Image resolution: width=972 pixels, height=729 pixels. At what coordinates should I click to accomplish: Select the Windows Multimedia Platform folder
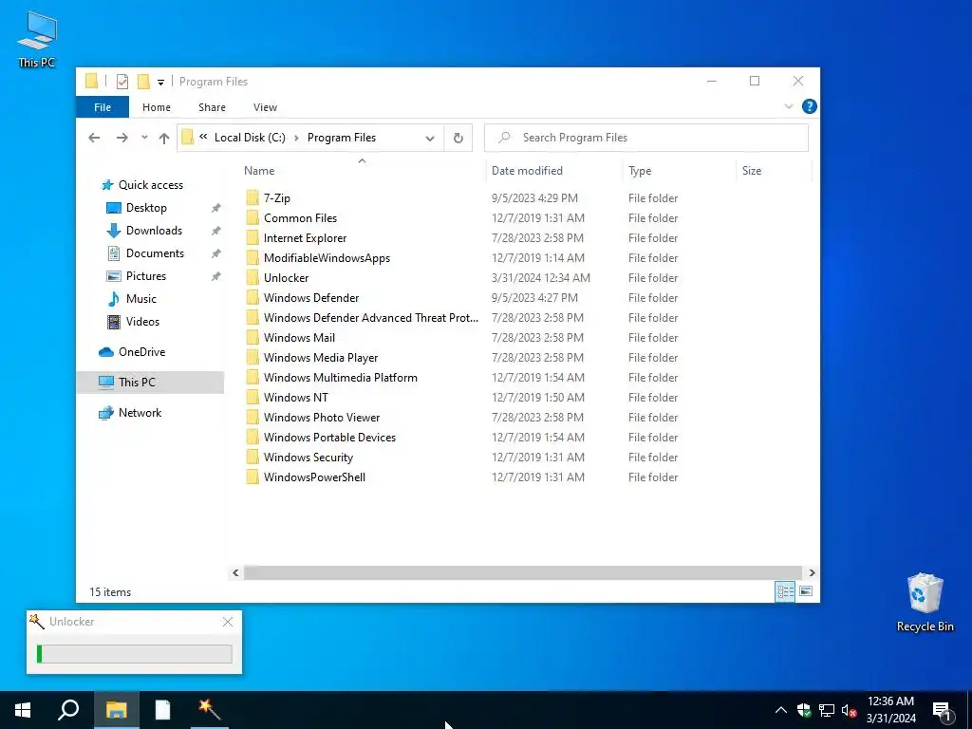(x=341, y=378)
